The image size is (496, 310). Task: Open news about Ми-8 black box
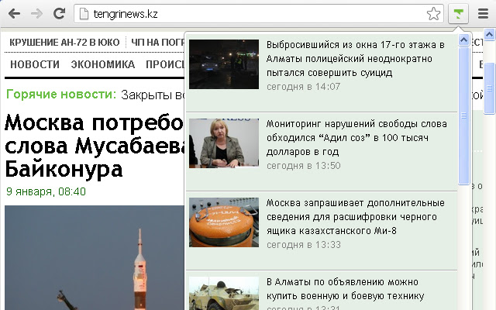pyautogui.click(x=356, y=217)
